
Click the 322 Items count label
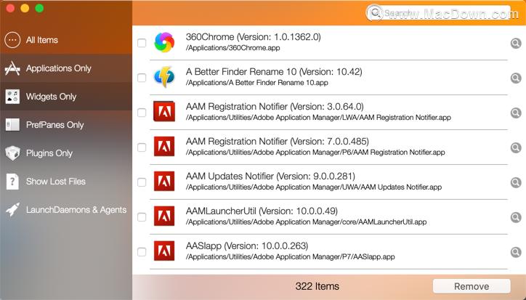pos(317,286)
